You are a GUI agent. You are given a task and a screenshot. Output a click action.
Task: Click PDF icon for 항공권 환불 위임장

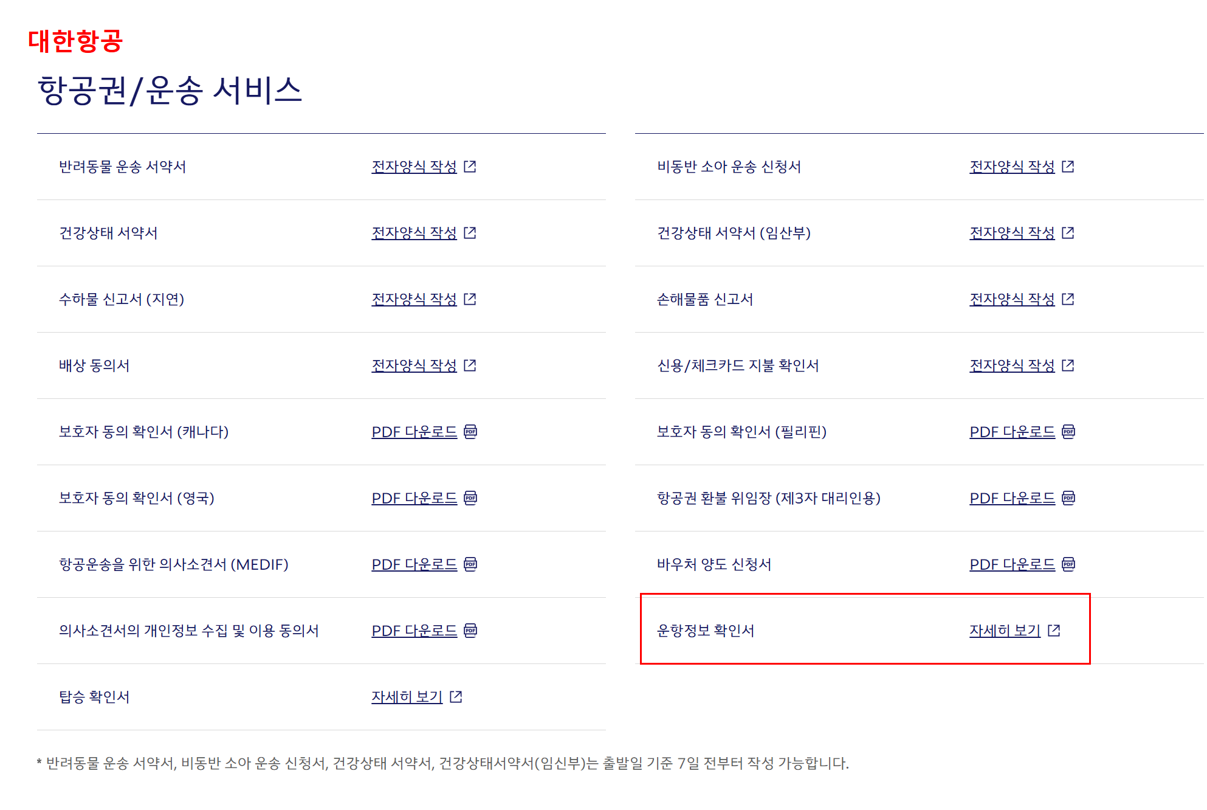point(1068,498)
